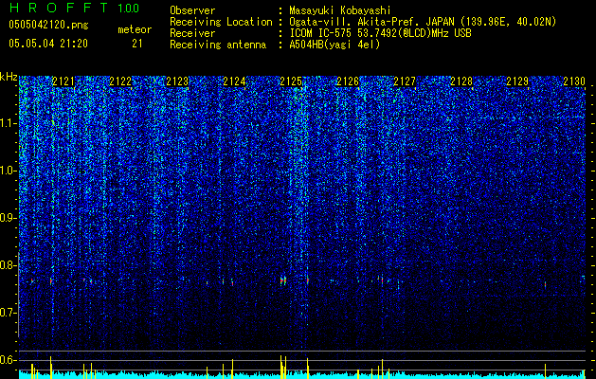Click the kHz axis unit label

[x=9, y=77]
